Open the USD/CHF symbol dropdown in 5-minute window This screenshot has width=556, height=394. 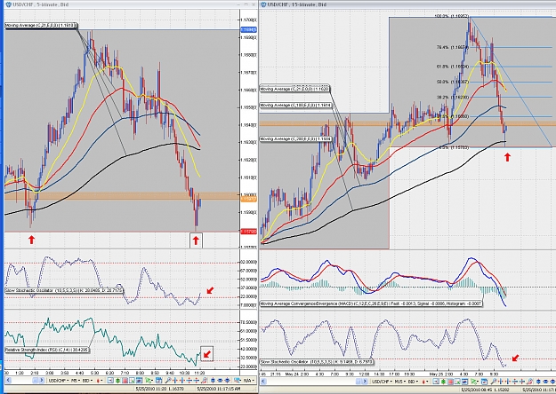click(59, 381)
